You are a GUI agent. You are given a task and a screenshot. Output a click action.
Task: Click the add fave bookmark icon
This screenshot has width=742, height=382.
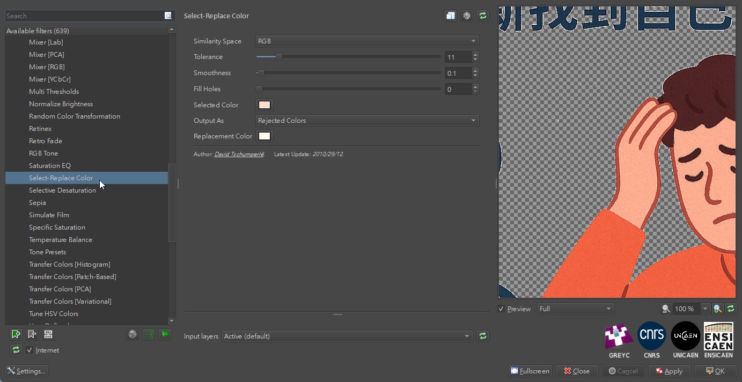[16, 334]
